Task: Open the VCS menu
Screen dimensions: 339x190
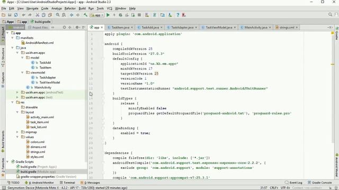Action: [110, 8]
